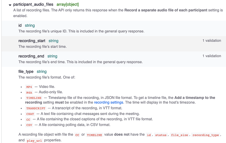Select the array[object] type label

(67, 5)
